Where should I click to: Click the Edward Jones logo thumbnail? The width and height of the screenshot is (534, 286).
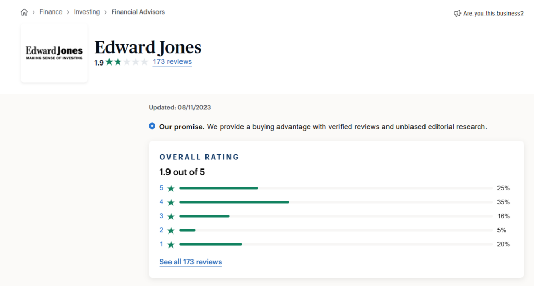click(x=54, y=53)
